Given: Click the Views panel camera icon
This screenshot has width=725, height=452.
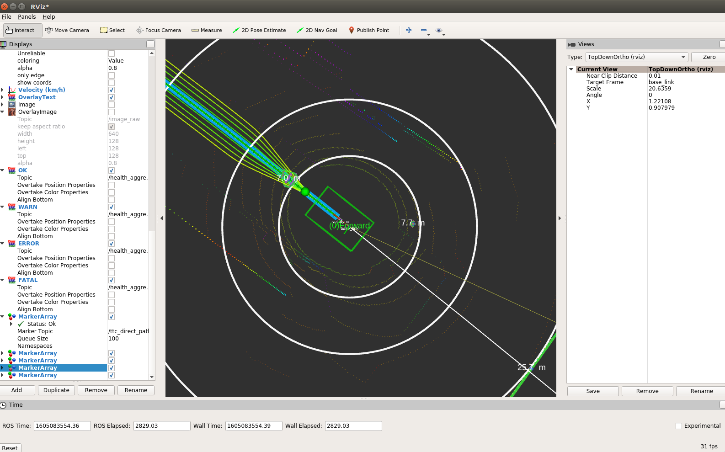Looking at the screenshot, I should [572, 44].
